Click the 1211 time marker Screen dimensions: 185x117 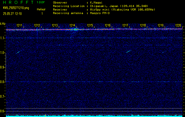19,25
